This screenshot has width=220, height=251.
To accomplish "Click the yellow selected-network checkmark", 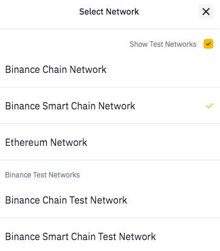I will 210,106.
